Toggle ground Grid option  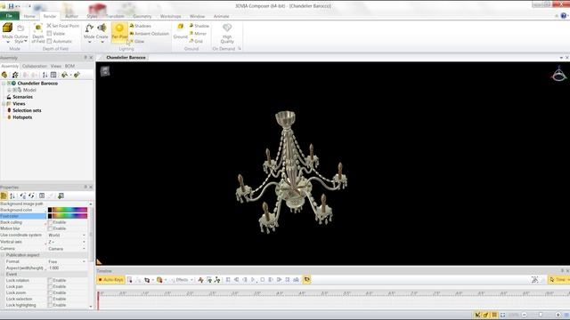pos(196,41)
